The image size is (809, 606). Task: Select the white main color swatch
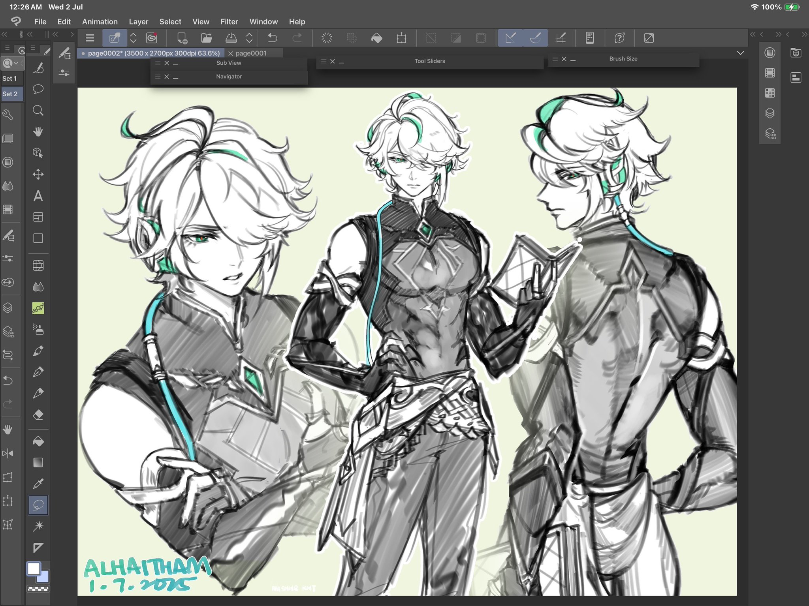tap(34, 569)
